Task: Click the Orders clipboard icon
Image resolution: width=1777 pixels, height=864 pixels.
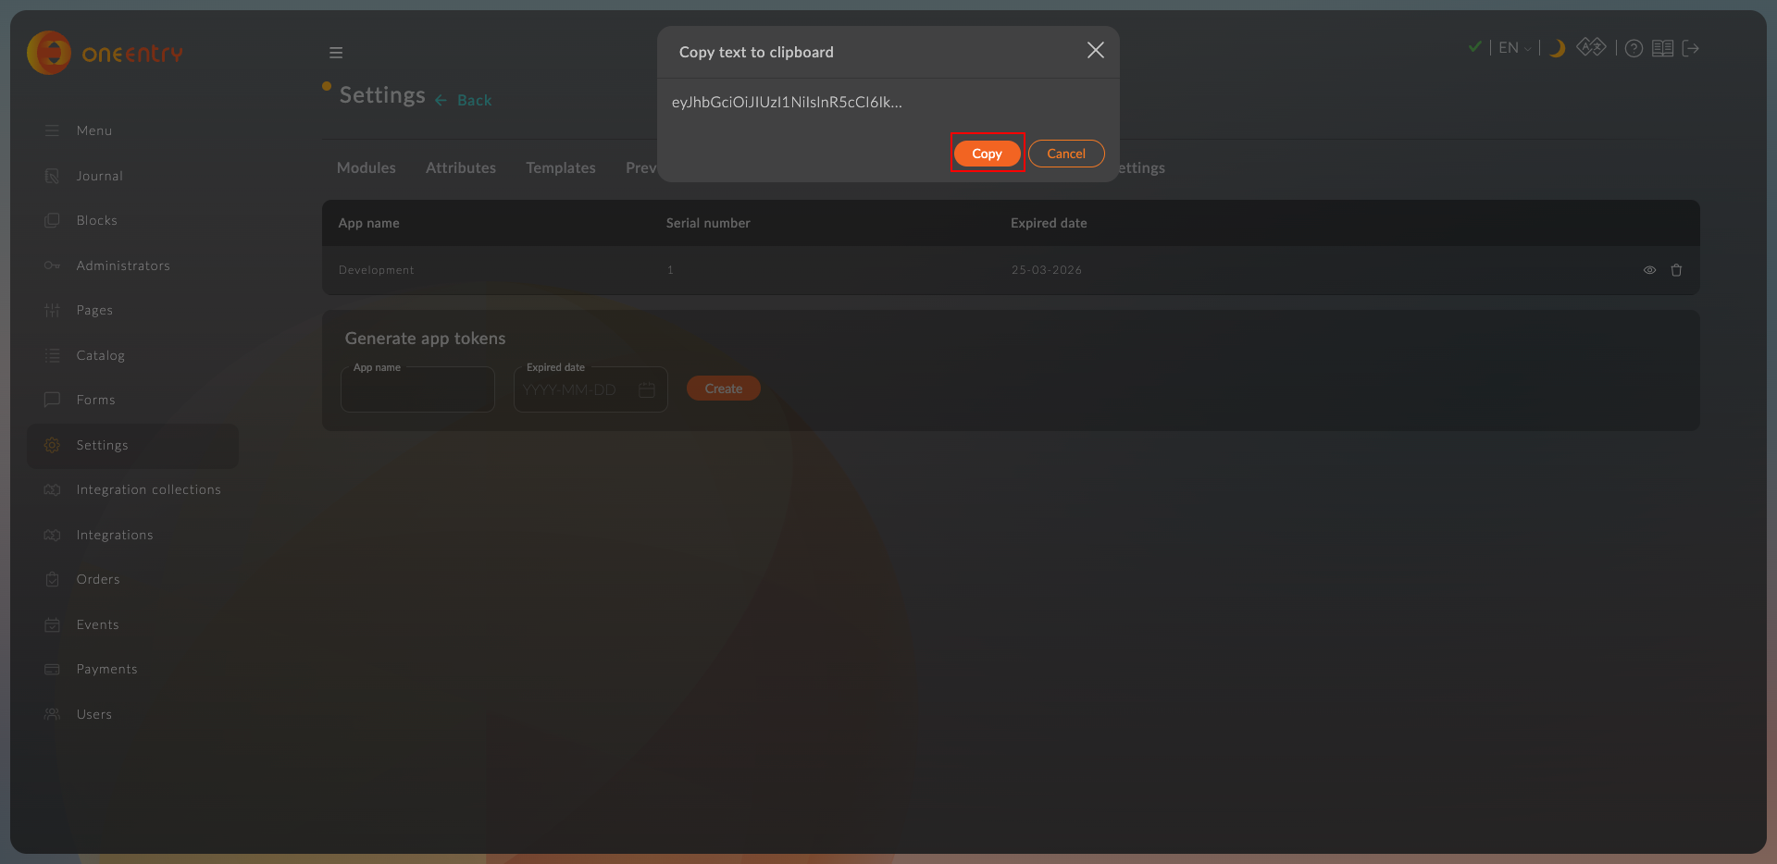Action: click(52, 579)
